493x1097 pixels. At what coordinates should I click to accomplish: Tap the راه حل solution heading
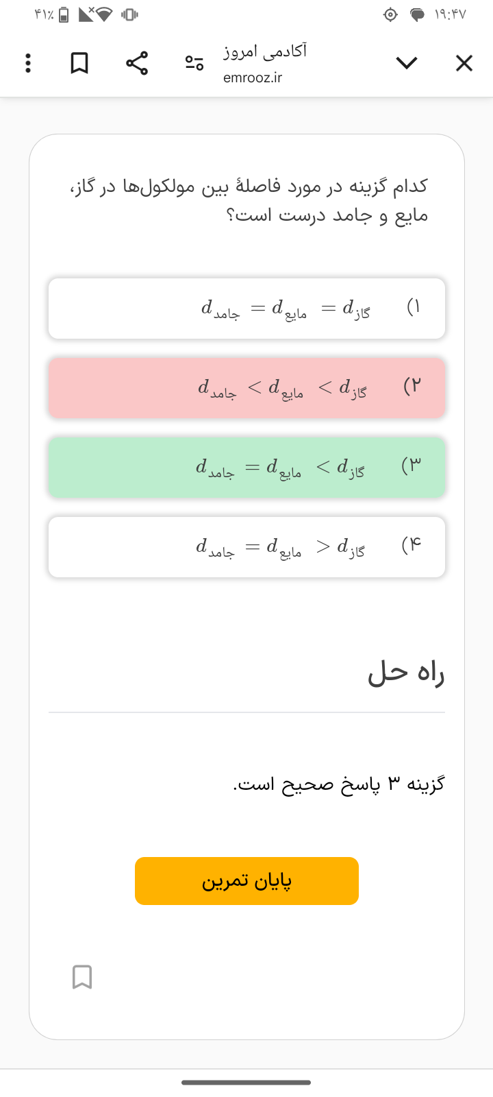pyautogui.click(x=406, y=673)
